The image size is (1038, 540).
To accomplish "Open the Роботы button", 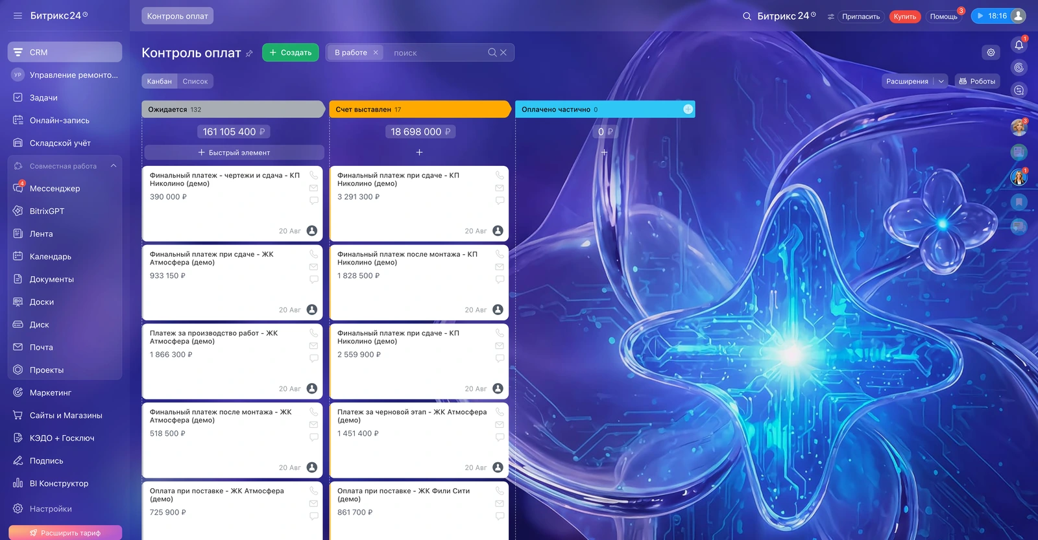I will point(977,81).
